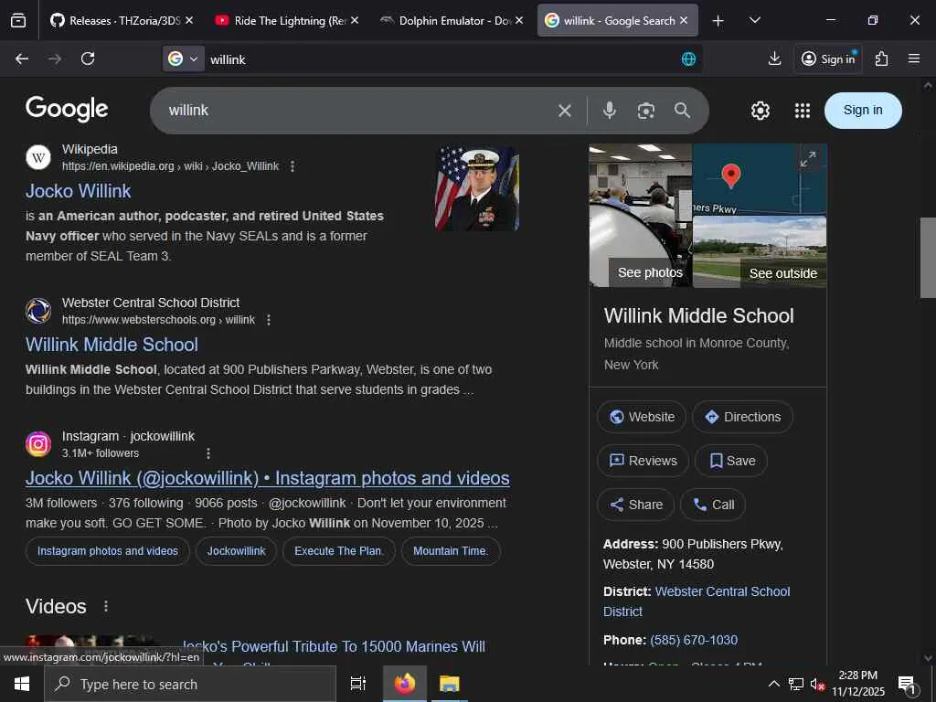Expand the map with the arrows icon
Screen dimensions: 936x702
[x=808, y=159]
